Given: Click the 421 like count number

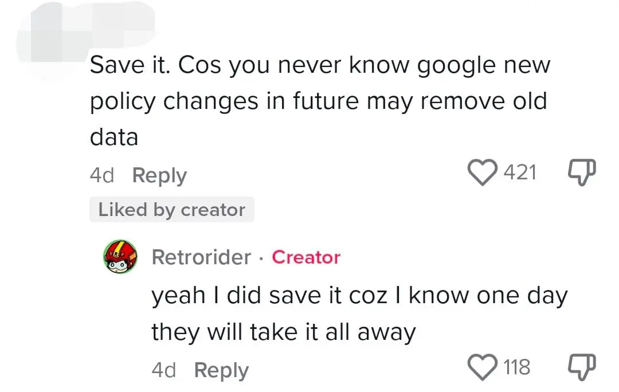Looking at the screenshot, I should click(x=519, y=173).
